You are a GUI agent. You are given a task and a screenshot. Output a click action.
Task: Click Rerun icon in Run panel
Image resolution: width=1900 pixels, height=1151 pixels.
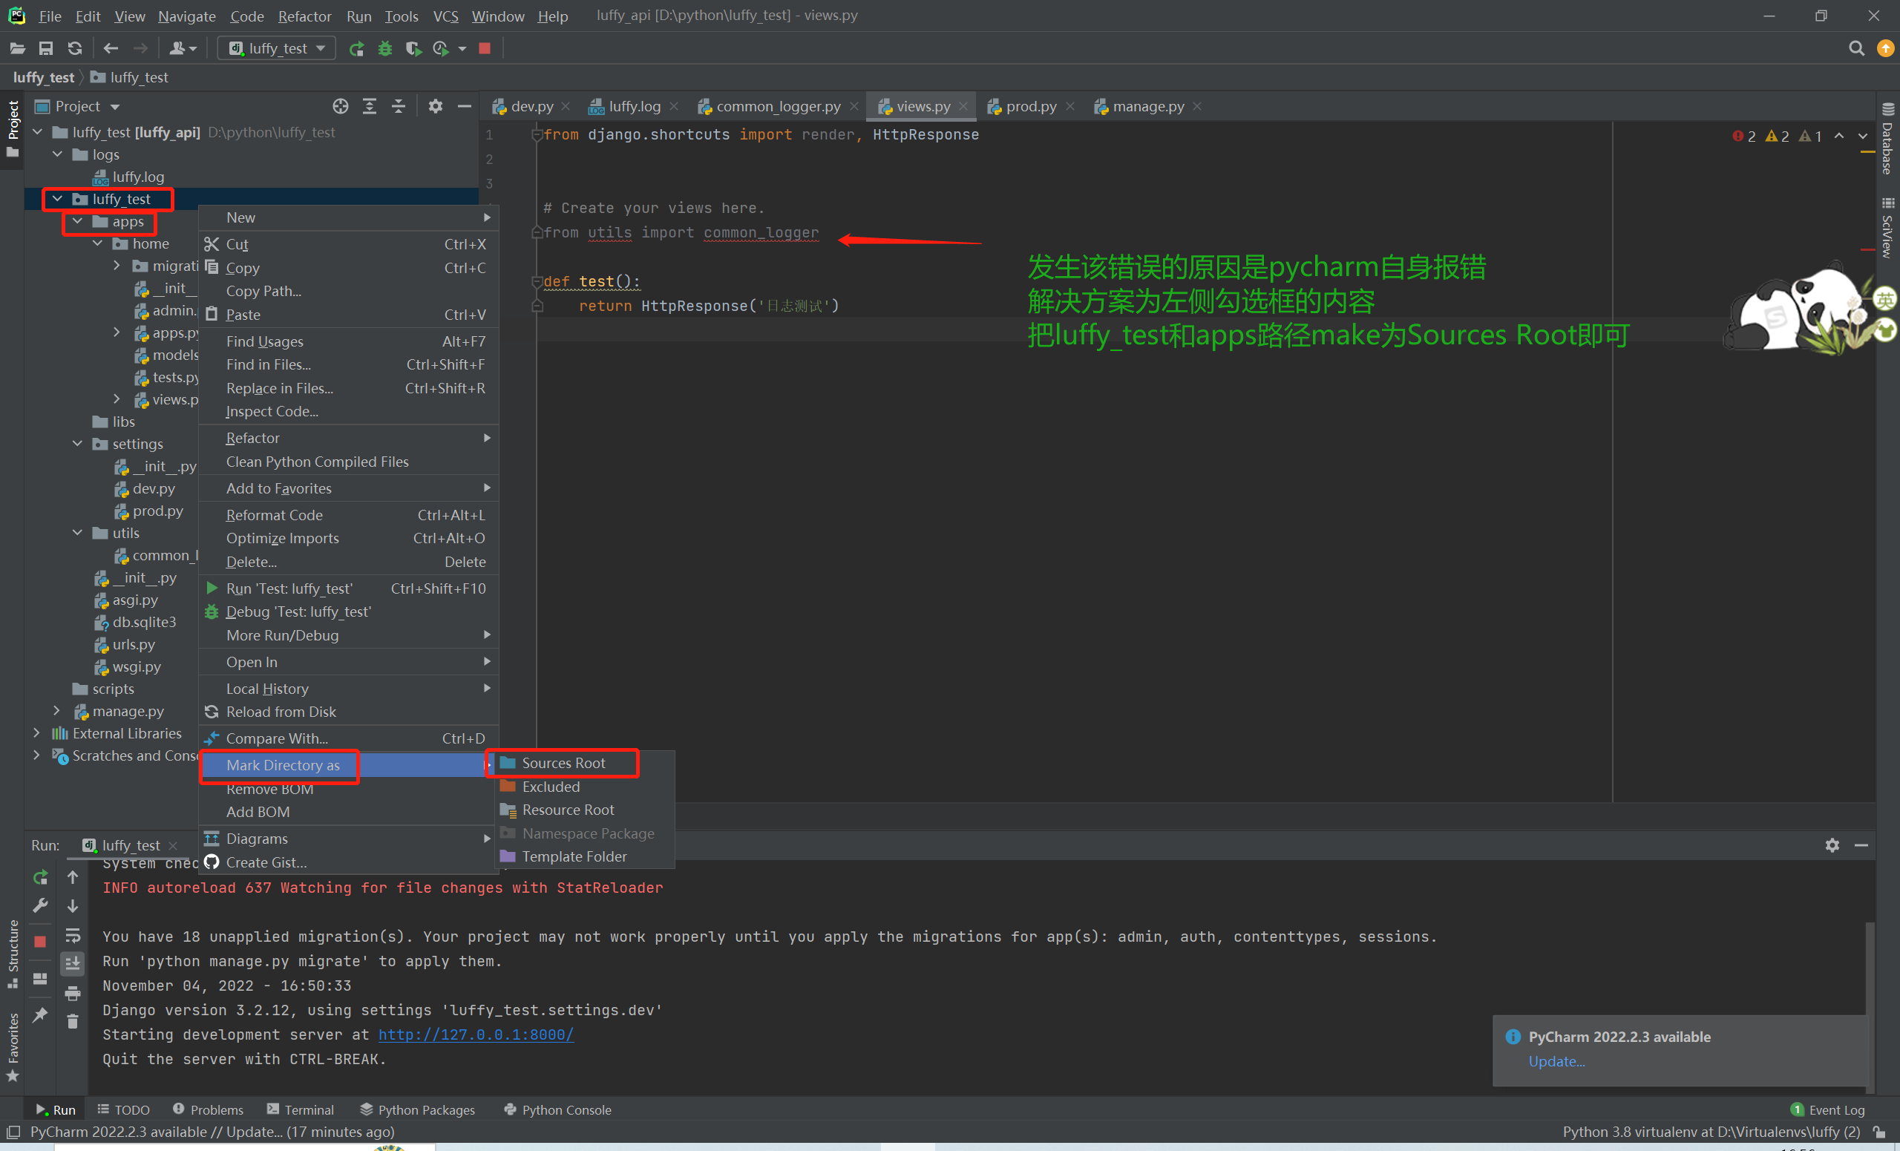pyautogui.click(x=40, y=877)
